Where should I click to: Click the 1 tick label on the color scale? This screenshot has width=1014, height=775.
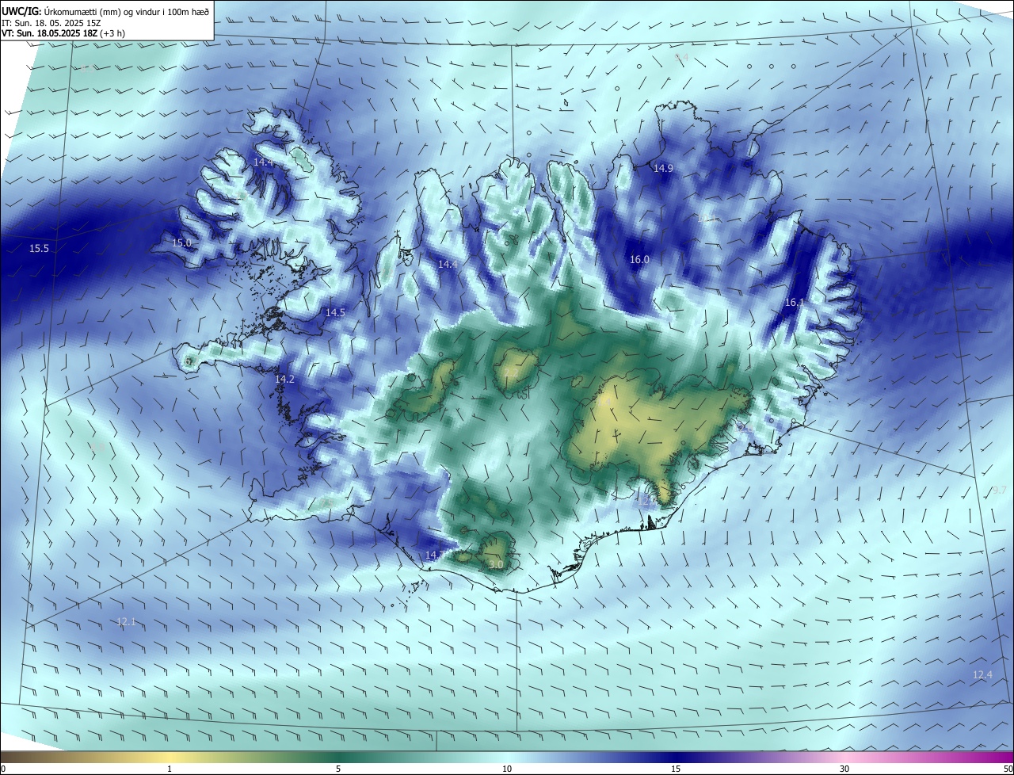170,769
